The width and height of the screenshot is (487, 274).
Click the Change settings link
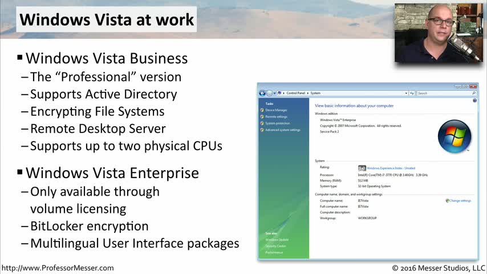[460, 200]
